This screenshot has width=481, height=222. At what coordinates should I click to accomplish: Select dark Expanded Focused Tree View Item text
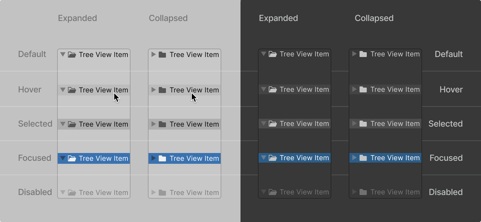304,158
